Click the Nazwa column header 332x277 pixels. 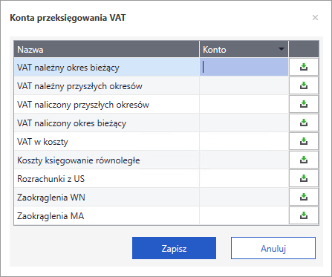[x=107, y=49]
